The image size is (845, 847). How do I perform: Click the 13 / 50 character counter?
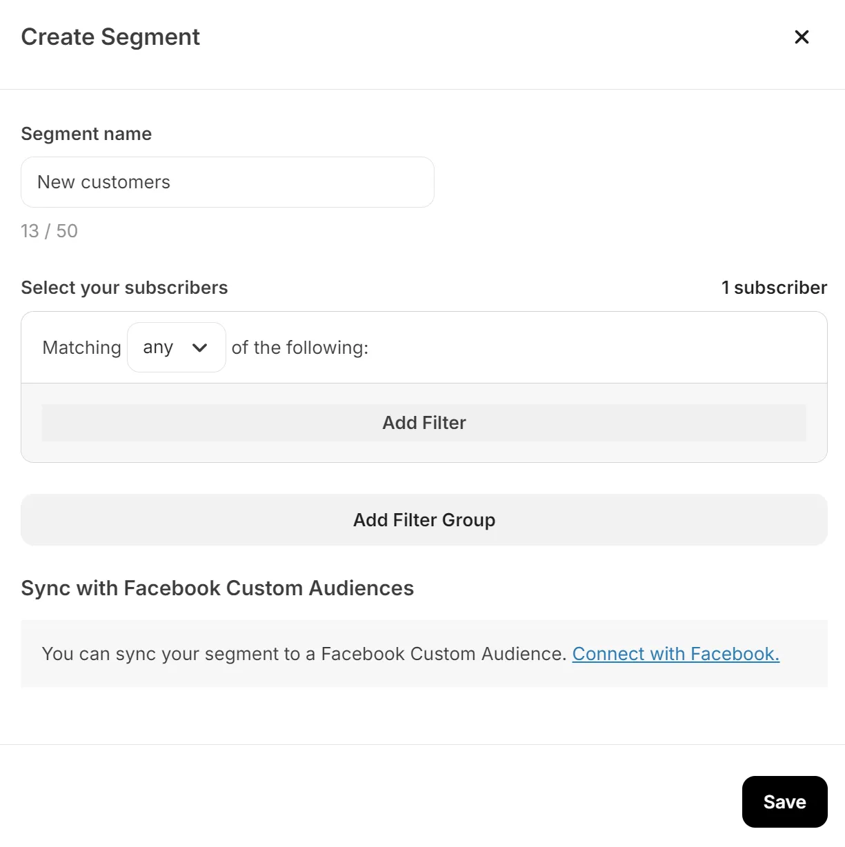49,231
